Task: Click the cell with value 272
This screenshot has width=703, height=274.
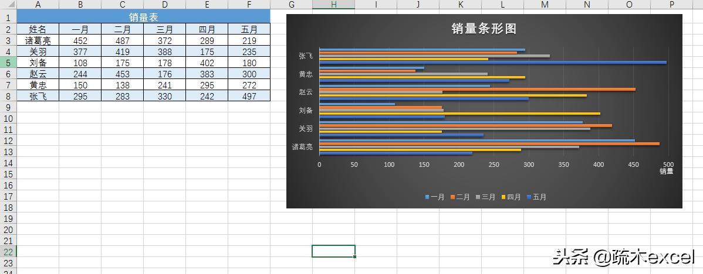Action: coord(249,85)
